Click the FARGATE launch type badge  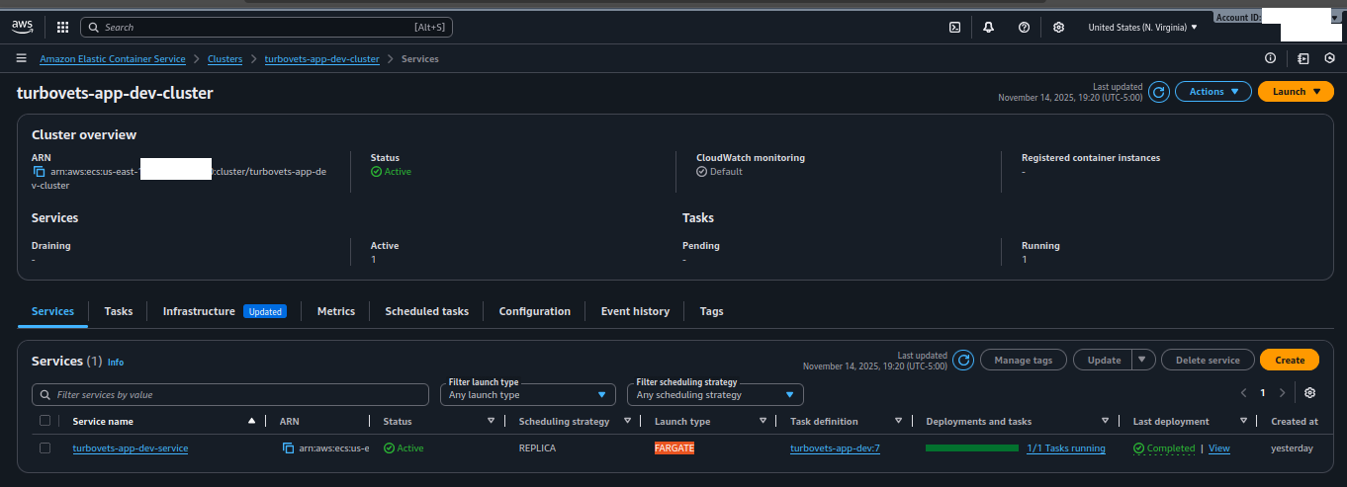674,448
